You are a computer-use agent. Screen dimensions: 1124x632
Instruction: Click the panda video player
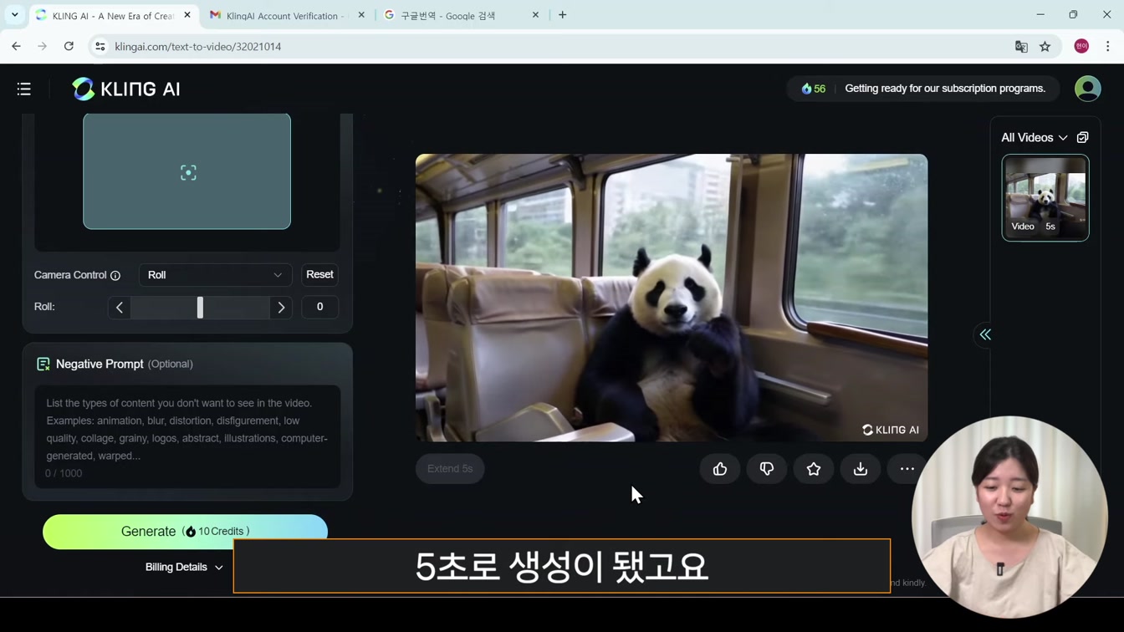[x=672, y=298]
